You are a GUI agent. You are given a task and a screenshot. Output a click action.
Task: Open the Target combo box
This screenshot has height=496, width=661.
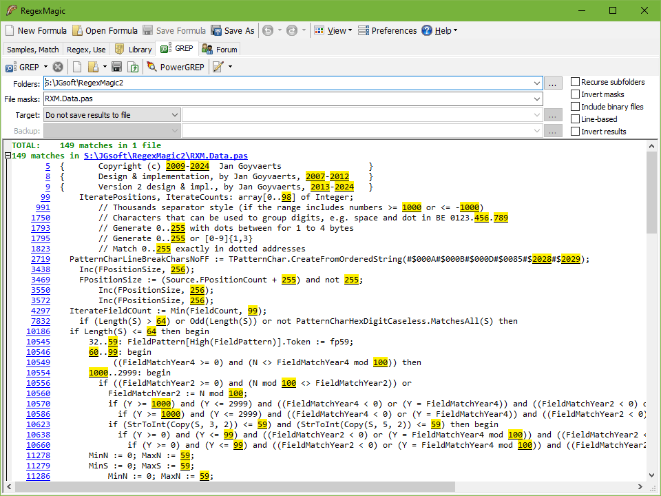point(112,115)
